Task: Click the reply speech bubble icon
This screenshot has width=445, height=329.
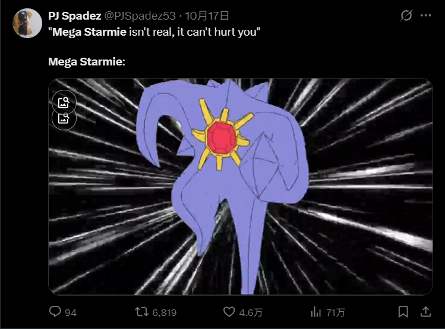Action: tap(55, 311)
